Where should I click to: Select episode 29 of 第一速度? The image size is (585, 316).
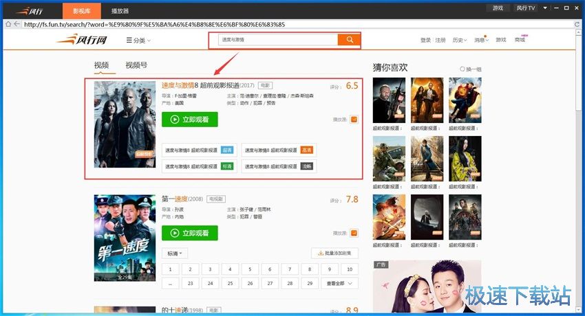pyautogui.click(x=310, y=283)
